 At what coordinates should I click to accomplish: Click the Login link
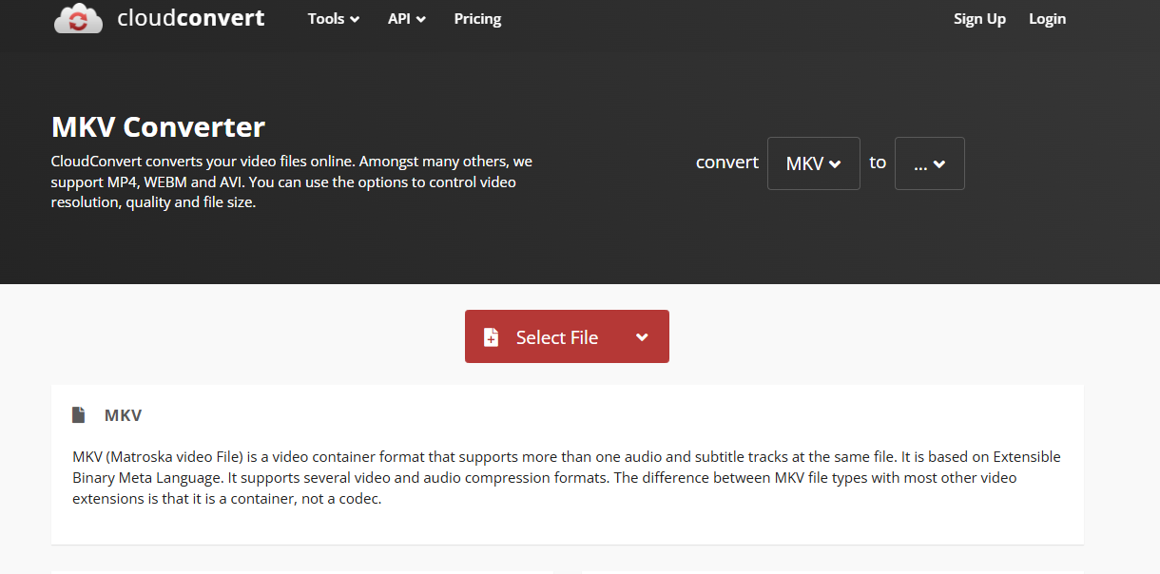click(x=1047, y=19)
